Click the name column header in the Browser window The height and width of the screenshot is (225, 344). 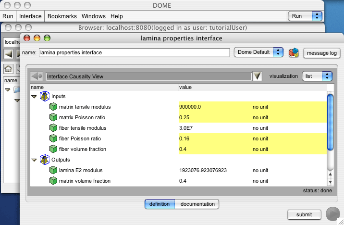pyautogui.click(x=11, y=81)
